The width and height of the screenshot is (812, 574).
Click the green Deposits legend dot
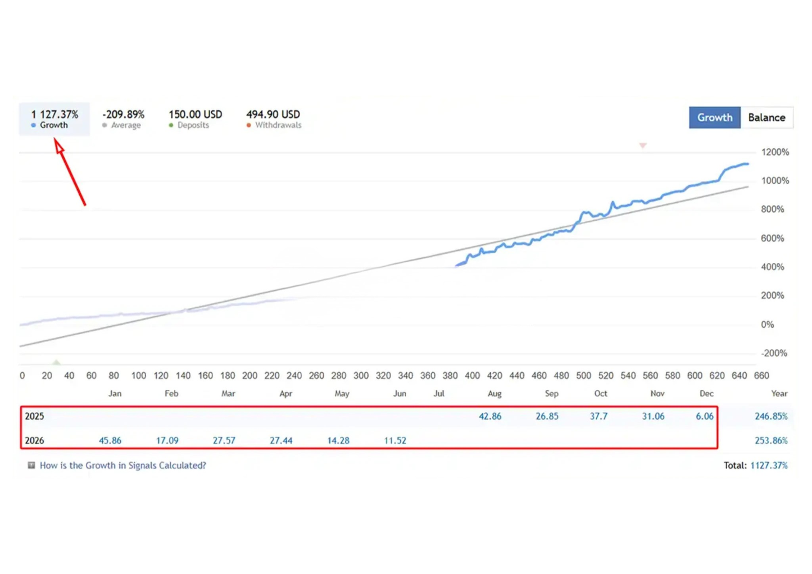point(171,125)
